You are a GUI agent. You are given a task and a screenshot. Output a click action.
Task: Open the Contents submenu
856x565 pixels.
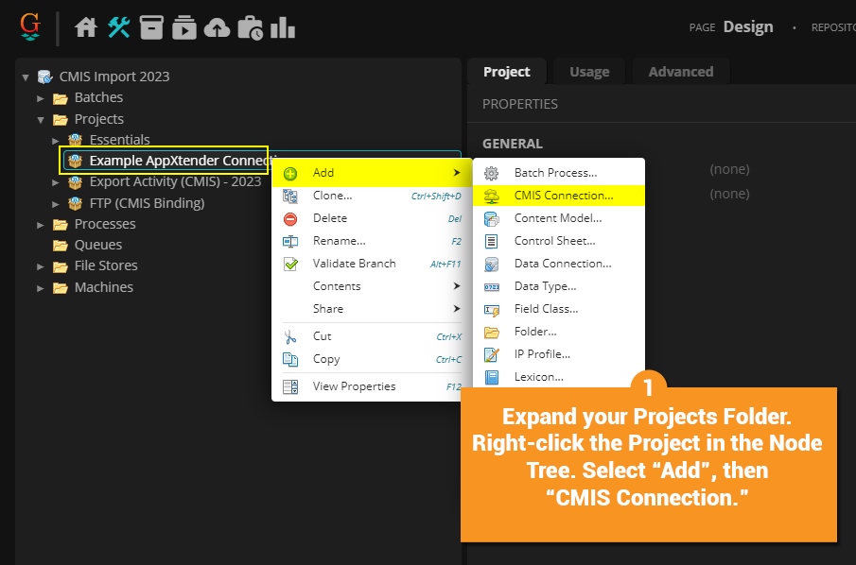372,285
